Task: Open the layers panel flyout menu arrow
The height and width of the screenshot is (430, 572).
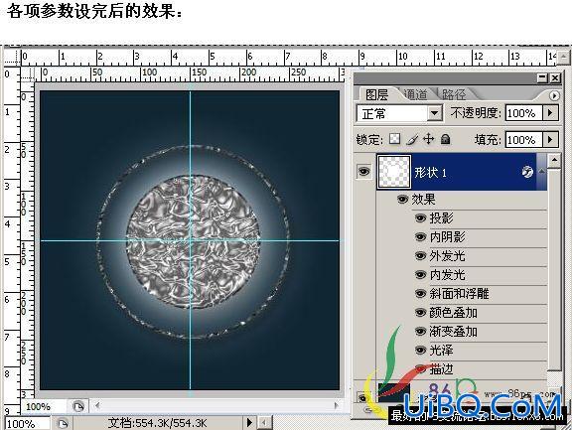Action: pyautogui.click(x=554, y=95)
